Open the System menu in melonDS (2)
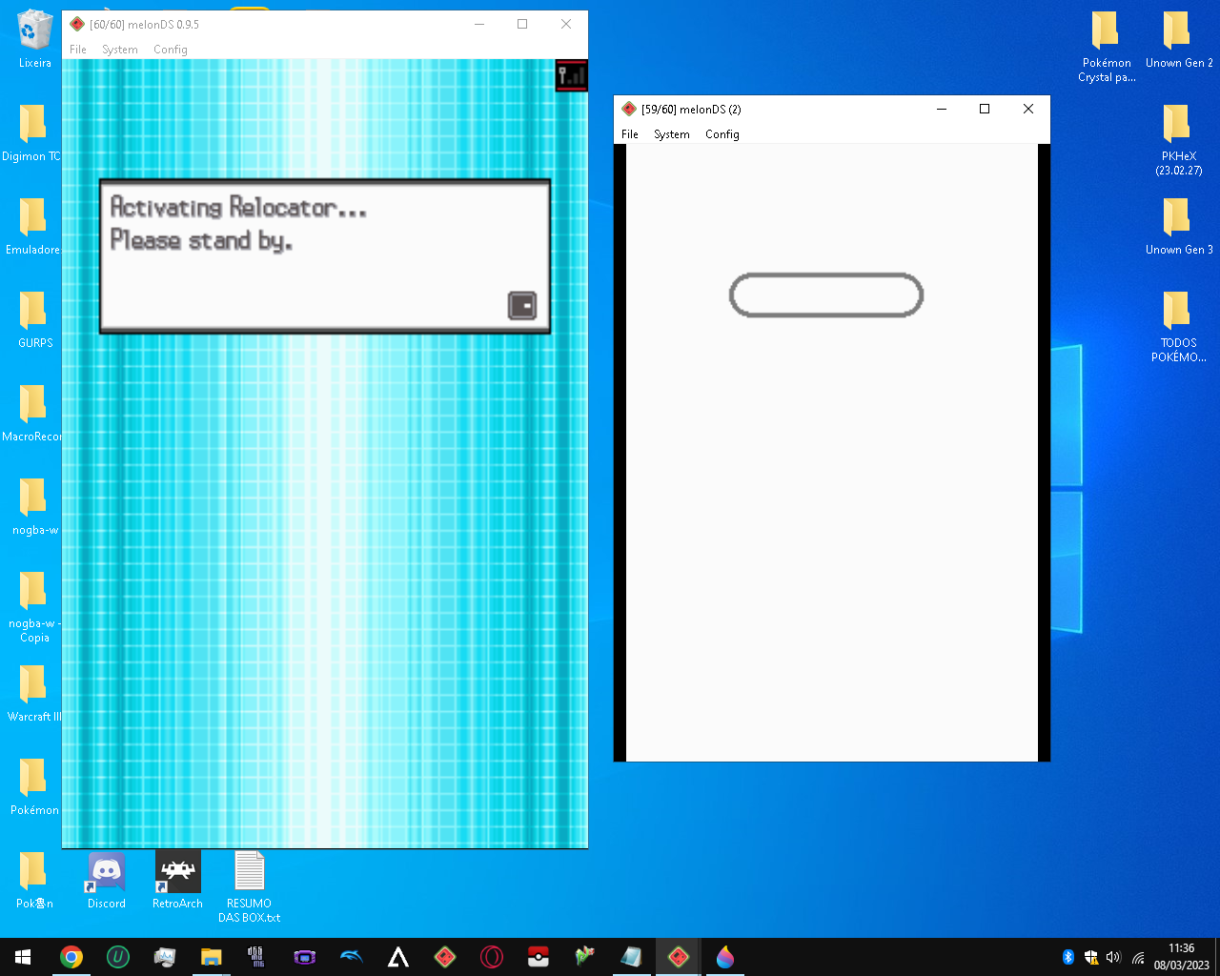This screenshot has width=1220, height=976. point(671,134)
